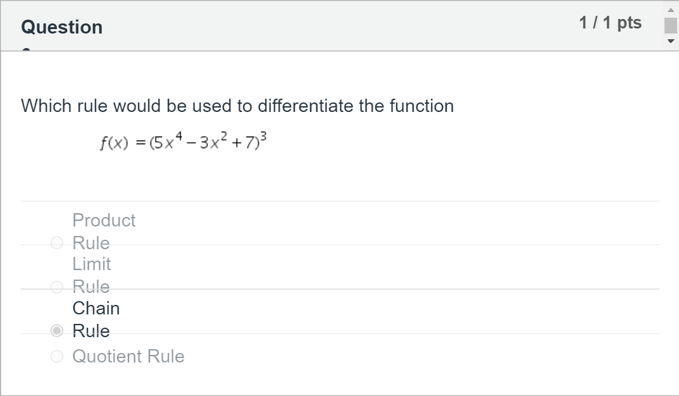Select the Product Rule radio button
This screenshot has width=679, height=396.
tap(56, 243)
